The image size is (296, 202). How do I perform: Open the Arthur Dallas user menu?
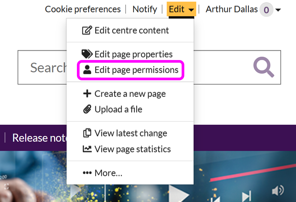pyautogui.click(x=231, y=9)
